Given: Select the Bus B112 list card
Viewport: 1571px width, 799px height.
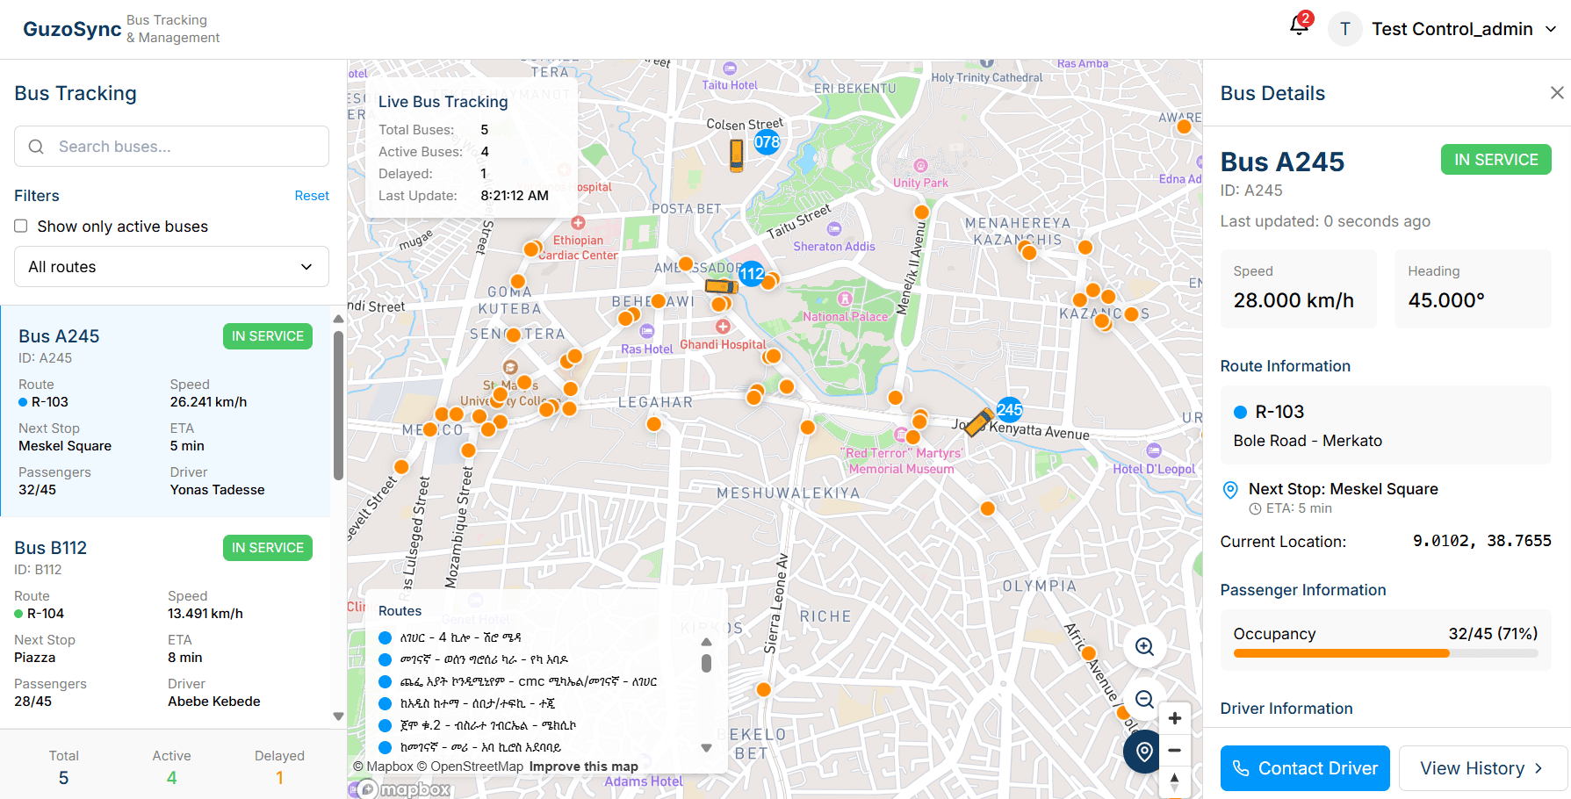Looking at the screenshot, I should coord(165,622).
